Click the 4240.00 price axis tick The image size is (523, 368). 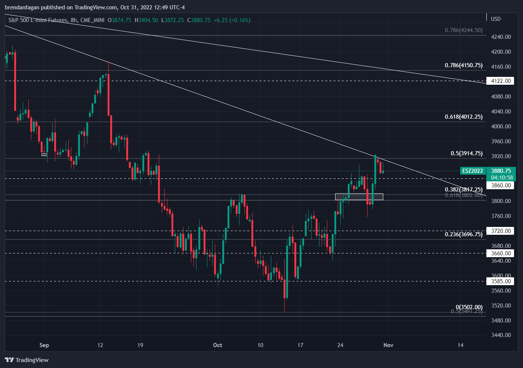click(501, 37)
